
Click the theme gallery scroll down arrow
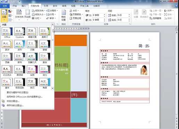(52, 88)
